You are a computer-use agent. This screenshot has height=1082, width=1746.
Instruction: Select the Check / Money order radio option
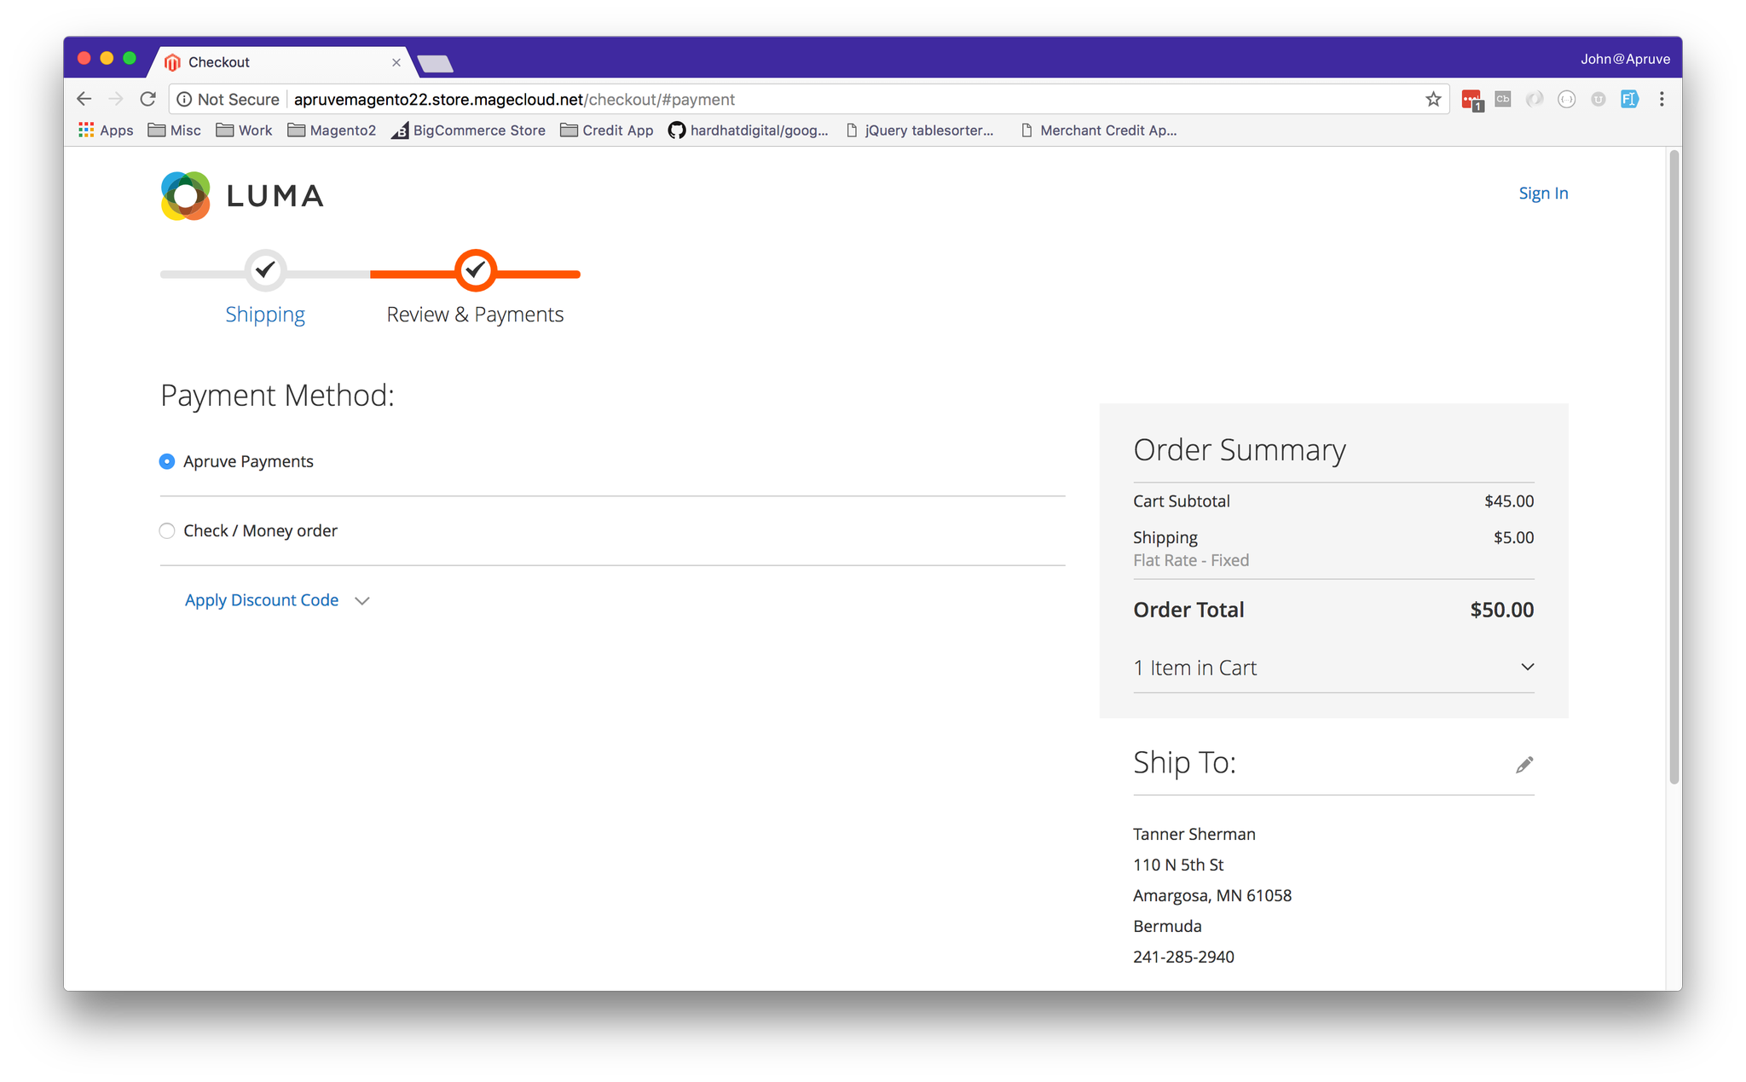pyautogui.click(x=167, y=531)
